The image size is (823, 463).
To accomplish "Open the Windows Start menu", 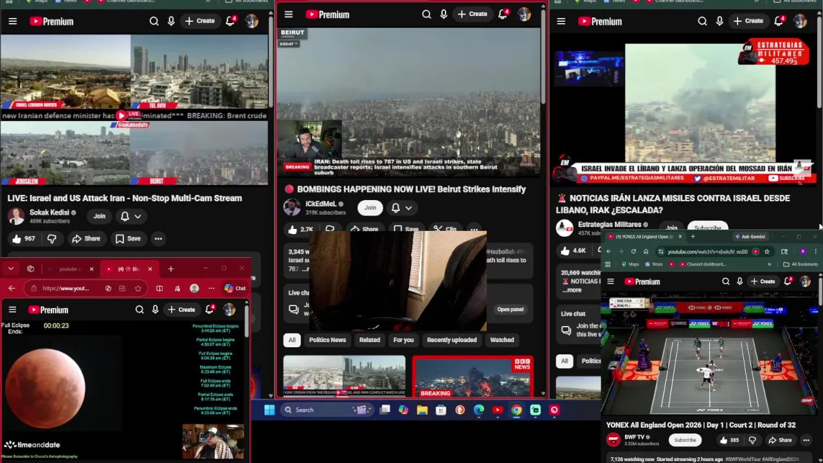I will click(x=269, y=410).
